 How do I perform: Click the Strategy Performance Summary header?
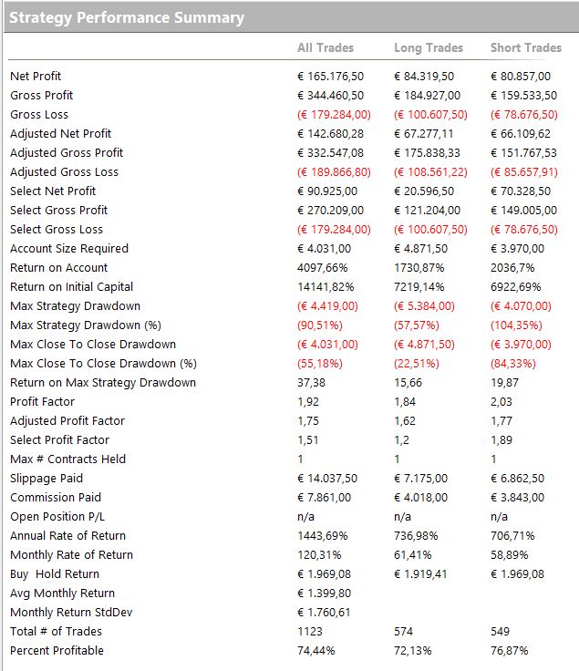pyautogui.click(x=127, y=17)
